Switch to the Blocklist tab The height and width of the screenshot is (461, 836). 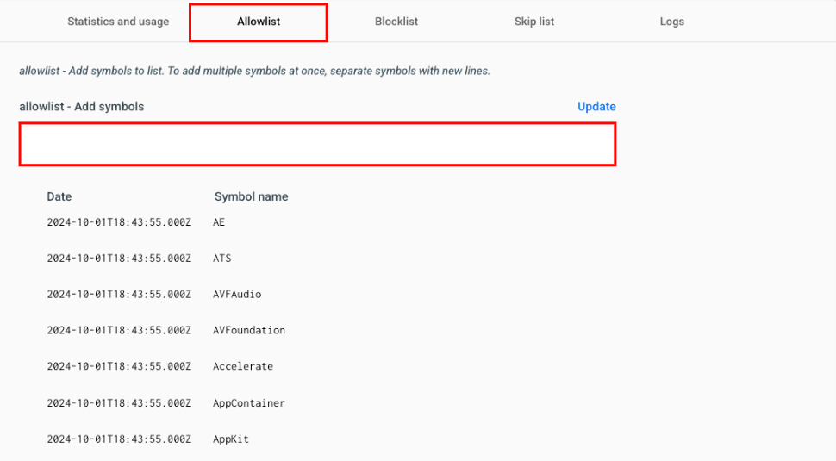[x=396, y=22]
